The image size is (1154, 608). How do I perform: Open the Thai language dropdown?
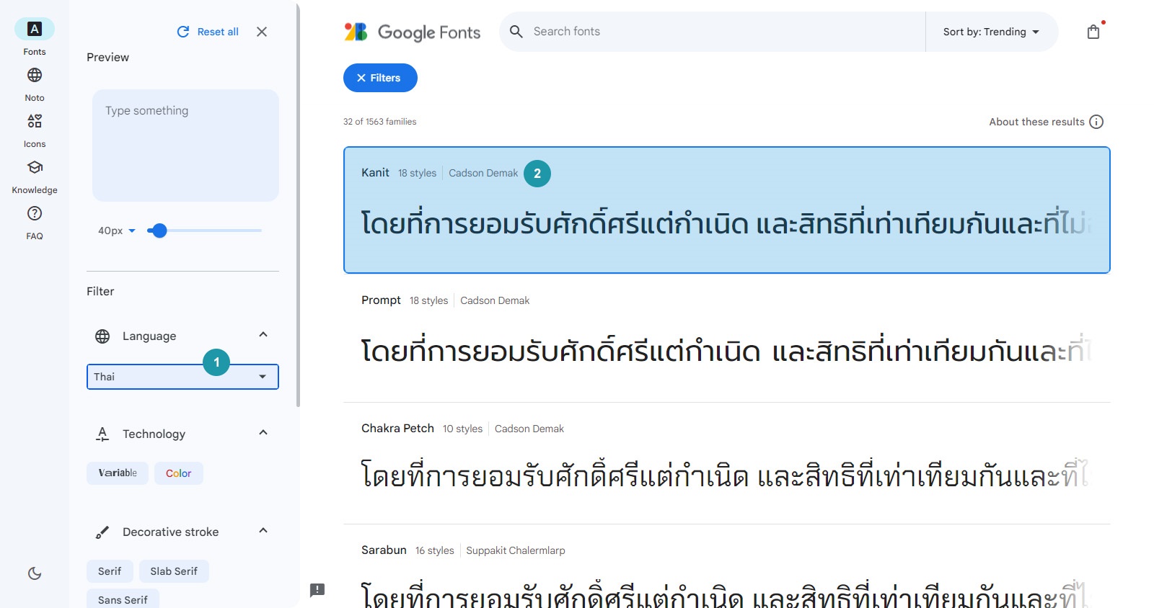click(x=182, y=377)
